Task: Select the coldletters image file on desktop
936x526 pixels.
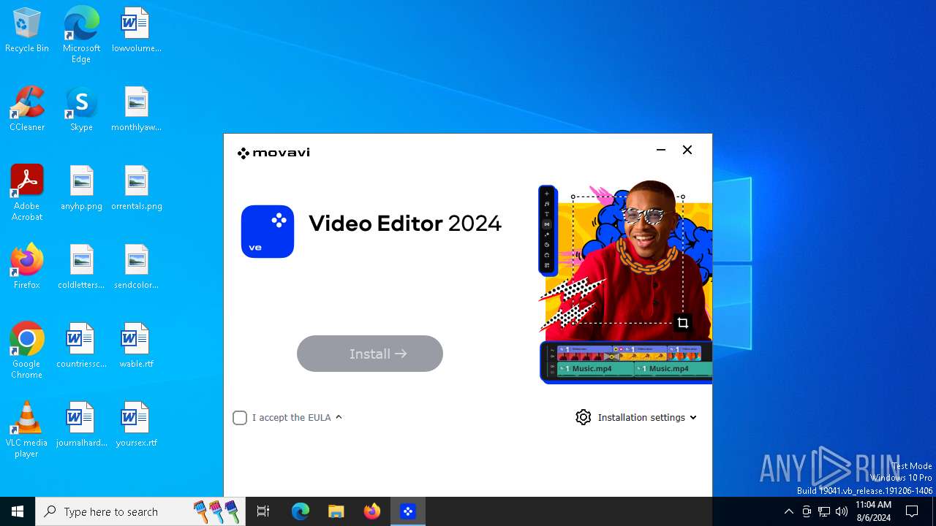Action: (x=81, y=267)
